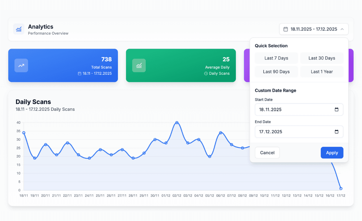Click the Analytics bar chart icon
The image size is (362, 221).
19,29
